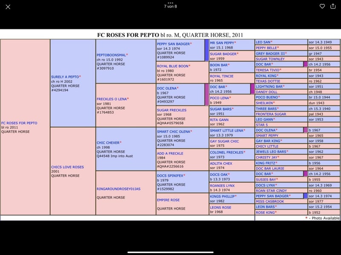Open the BOON BAR link
Image resolution: width=341 pixels, height=255 pixels.
point(219,65)
